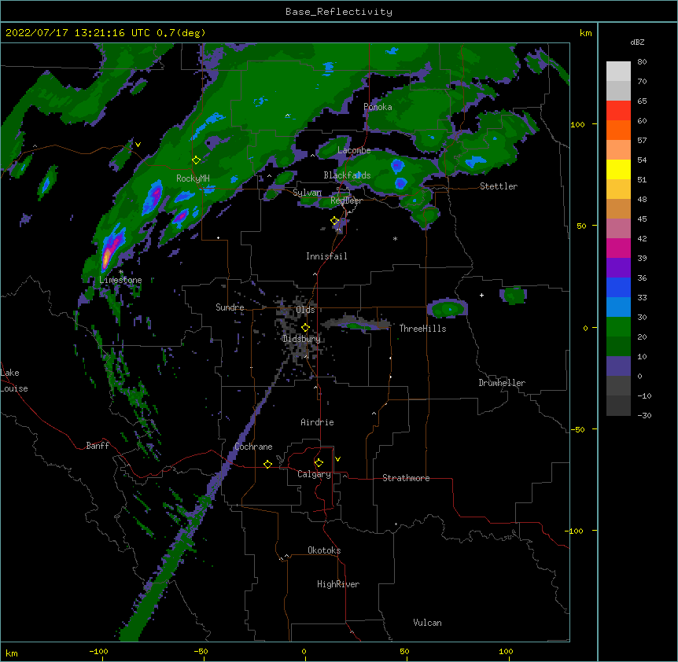
Task: Click the yellow diamond marker near Olds
Action: pyautogui.click(x=305, y=328)
